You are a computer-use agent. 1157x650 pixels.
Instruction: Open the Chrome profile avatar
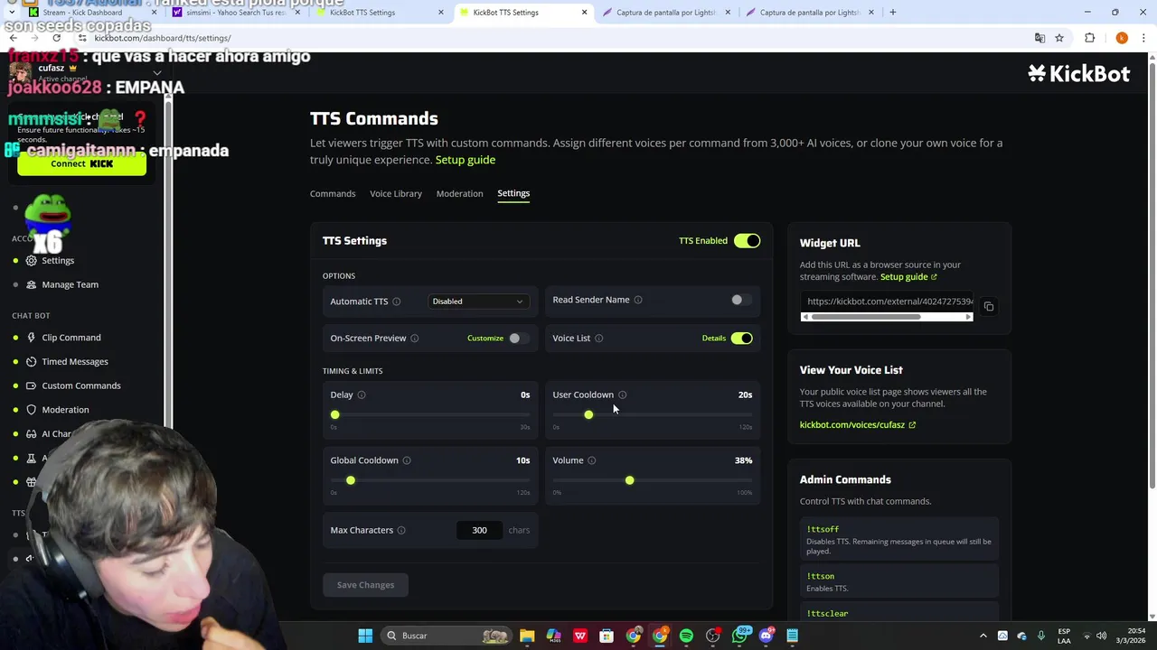tap(1122, 38)
